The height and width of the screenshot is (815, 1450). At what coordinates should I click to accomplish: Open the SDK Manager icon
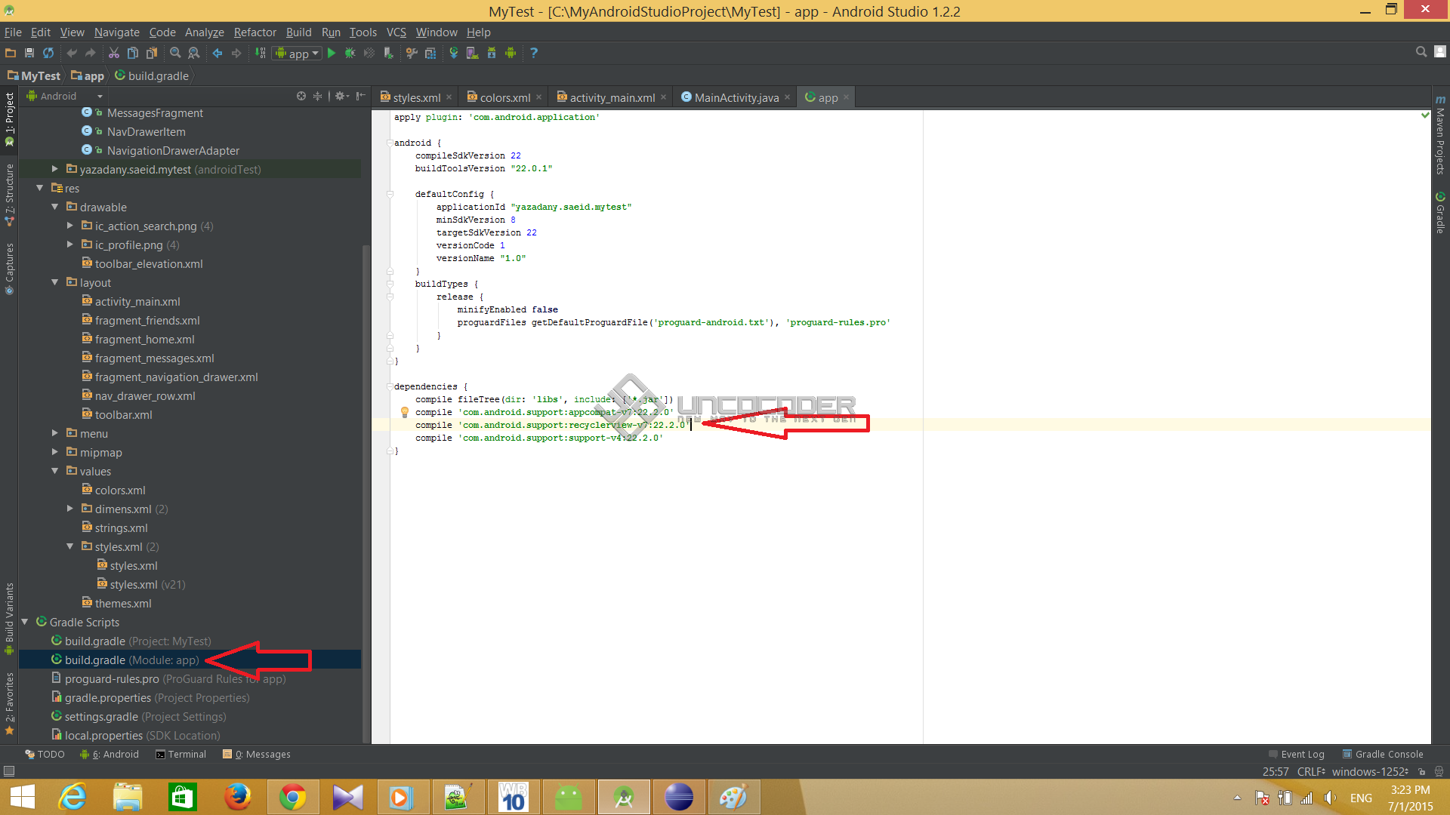point(492,53)
